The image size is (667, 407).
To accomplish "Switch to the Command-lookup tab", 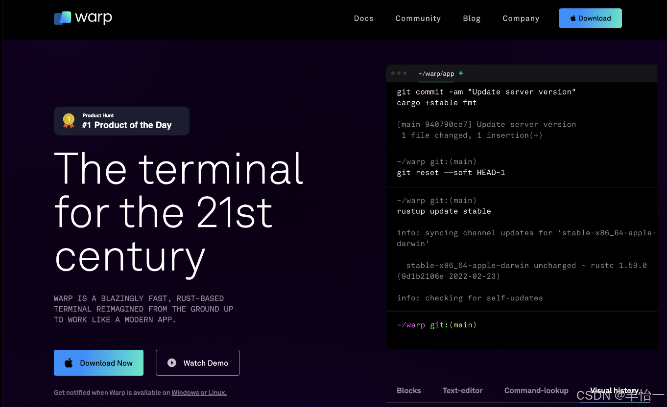I will point(536,390).
